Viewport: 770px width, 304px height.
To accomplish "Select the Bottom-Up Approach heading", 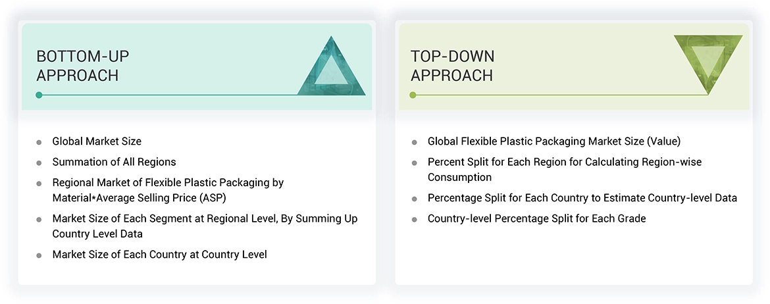I will click(x=78, y=66).
